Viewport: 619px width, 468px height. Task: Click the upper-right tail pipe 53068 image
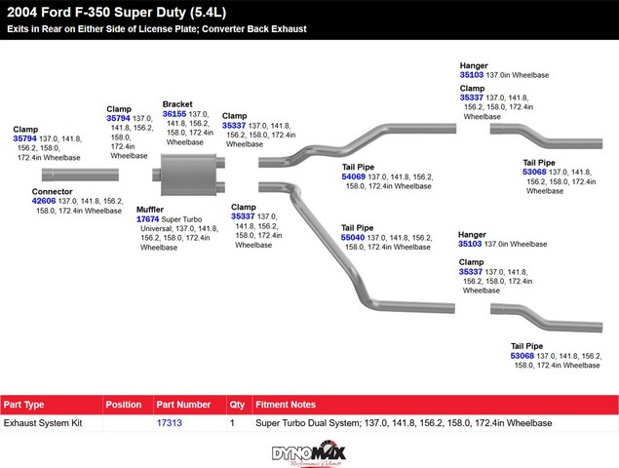click(x=546, y=136)
